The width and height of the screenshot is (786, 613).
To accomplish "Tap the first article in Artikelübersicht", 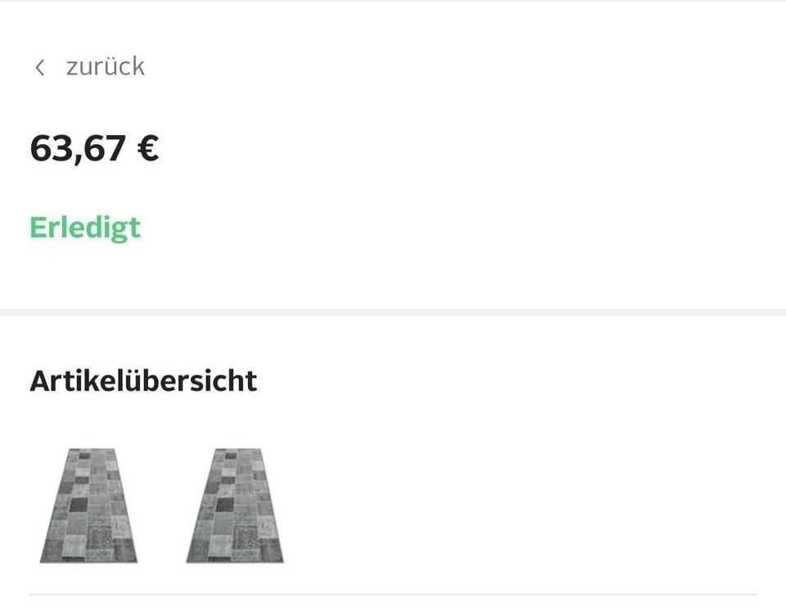I will coord(89,505).
